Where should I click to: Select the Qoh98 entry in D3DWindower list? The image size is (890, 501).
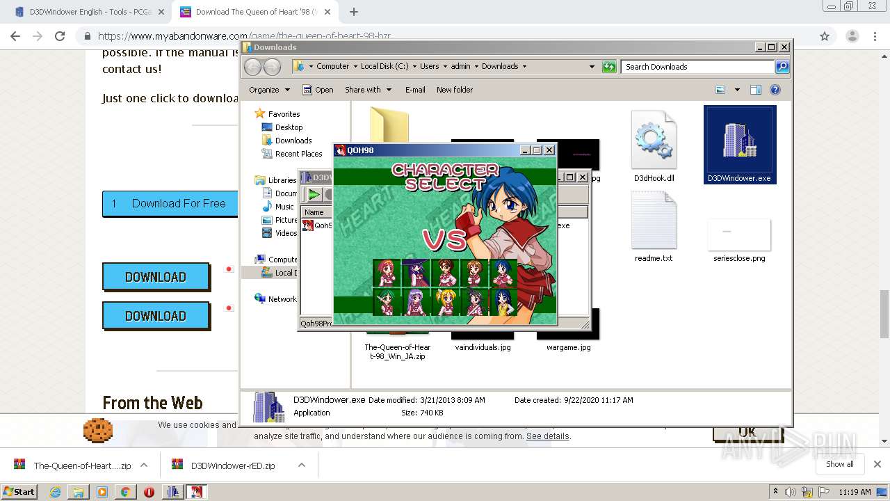tap(318, 225)
